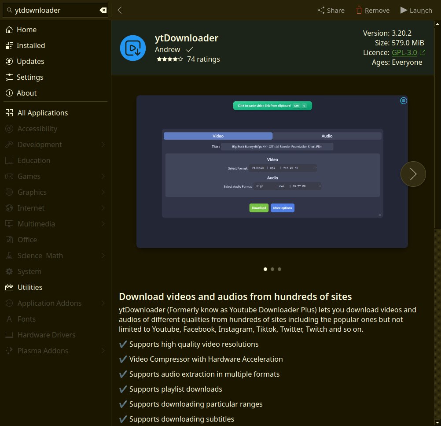Click verified developer checkmark near Andrew
This screenshot has width=441, height=426.
coord(190,49)
